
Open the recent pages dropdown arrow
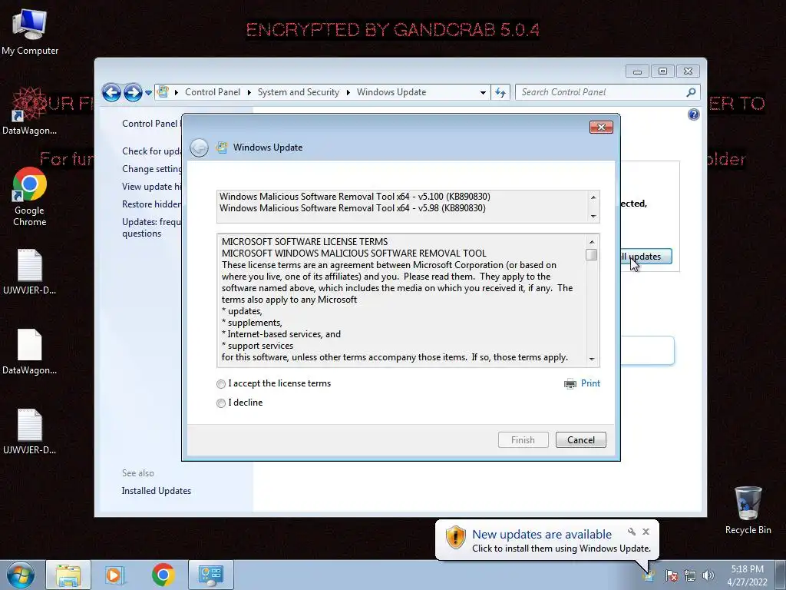click(x=148, y=93)
